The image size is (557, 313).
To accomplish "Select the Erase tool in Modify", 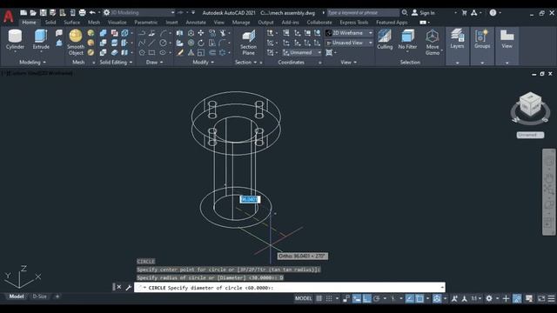I will (x=180, y=52).
